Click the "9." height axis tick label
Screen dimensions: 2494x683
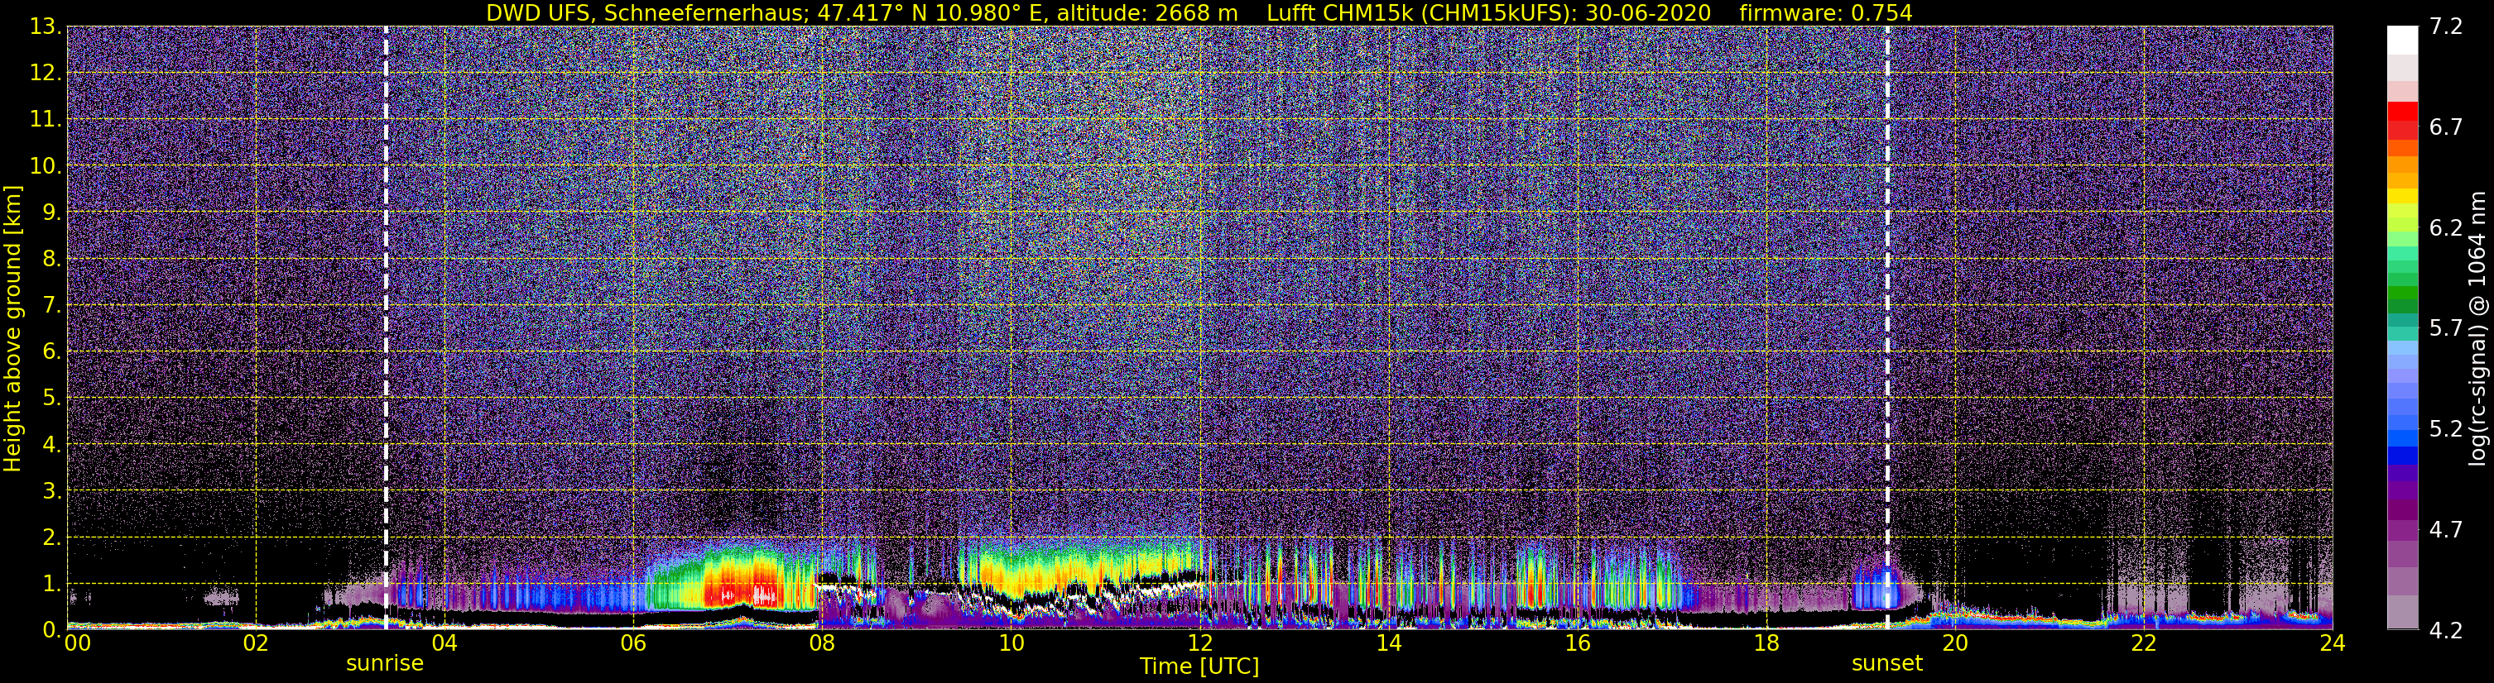[x=50, y=213]
